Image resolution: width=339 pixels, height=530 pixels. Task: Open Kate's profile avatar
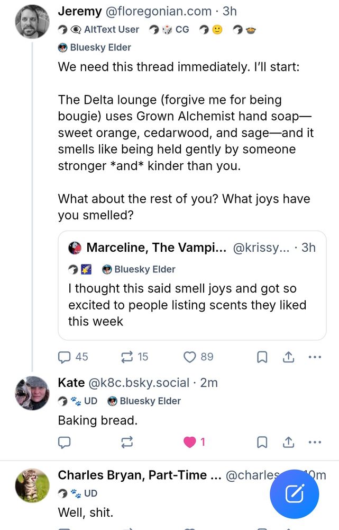coord(32,393)
